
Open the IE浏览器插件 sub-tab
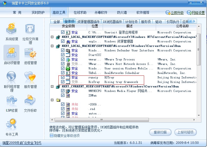[112, 21]
